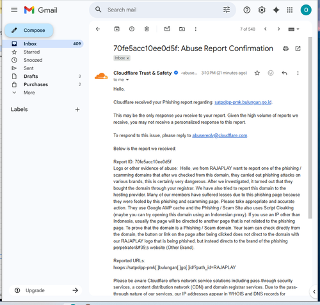Click abusereply@cloudflare.com link
The image size is (320, 305).
coord(220,135)
